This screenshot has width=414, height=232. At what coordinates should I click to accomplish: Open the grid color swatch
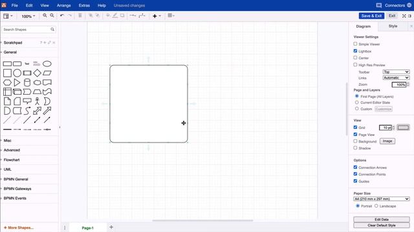[403, 128]
